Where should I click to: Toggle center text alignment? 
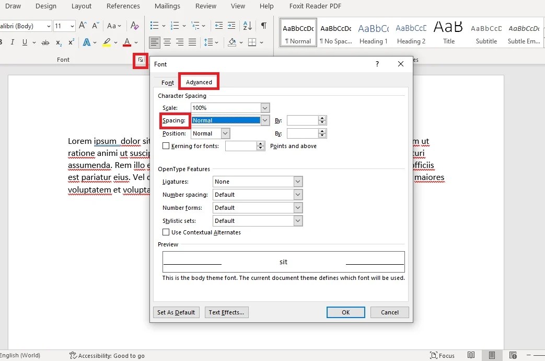coord(167,43)
